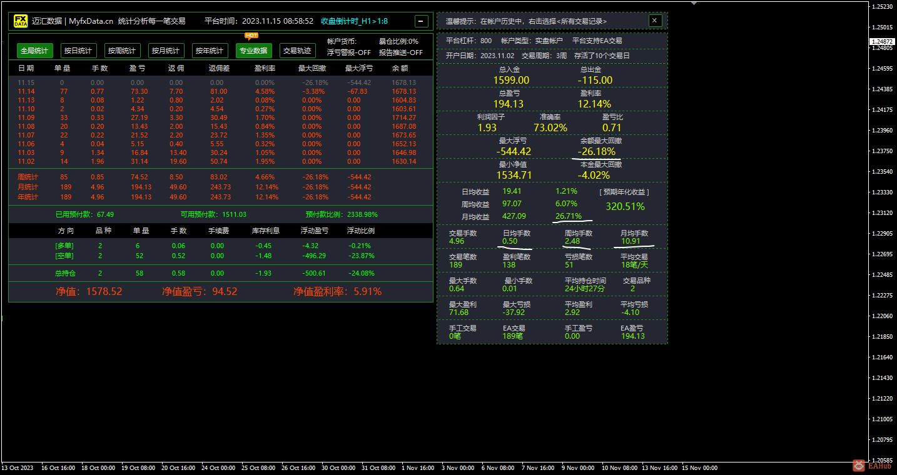
Task: Select the 11.02 date row in the daily table
Action: 220,161
